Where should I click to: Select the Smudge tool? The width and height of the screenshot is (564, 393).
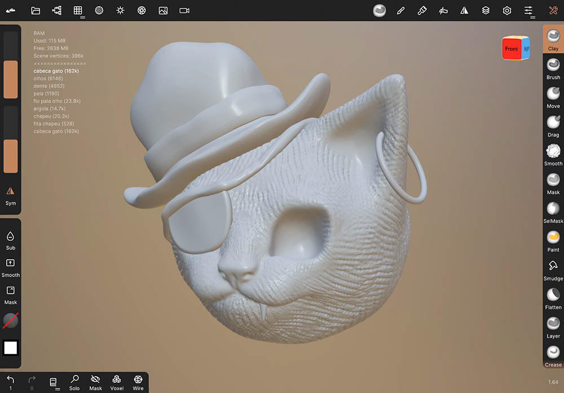pos(553,270)
